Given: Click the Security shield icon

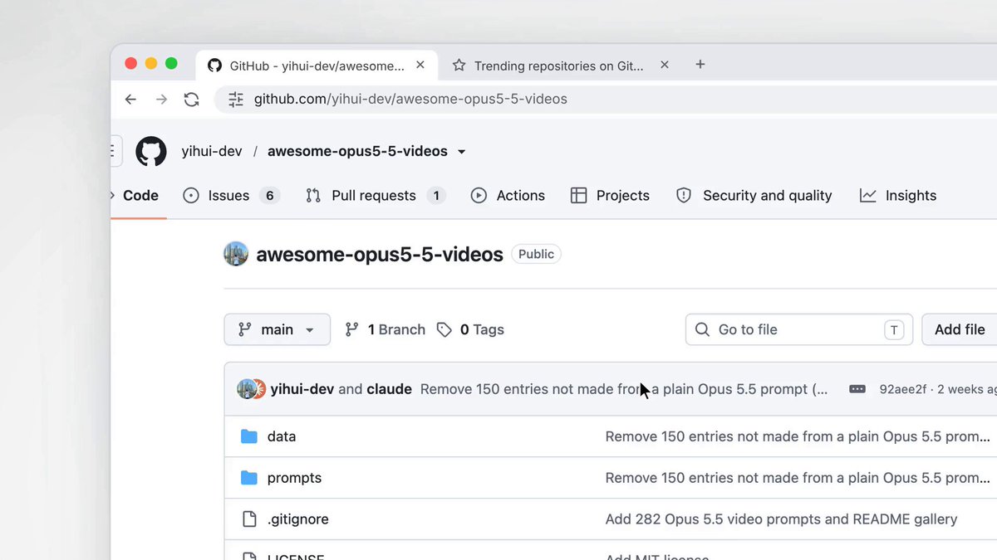Looking at the screenshot, I should 684,196.
